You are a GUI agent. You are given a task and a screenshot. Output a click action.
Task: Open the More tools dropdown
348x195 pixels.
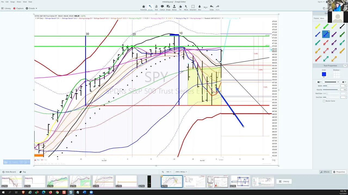pyautogui.click(x=206, y=7)
